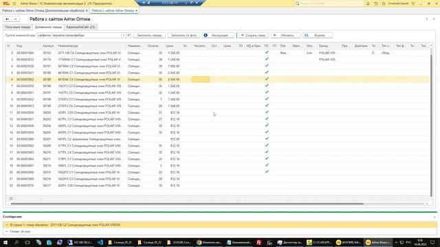Click 'Заполнить из фото' button
Image resolution: width=440 pixels, height=247 pixels.
coord(184,35)
